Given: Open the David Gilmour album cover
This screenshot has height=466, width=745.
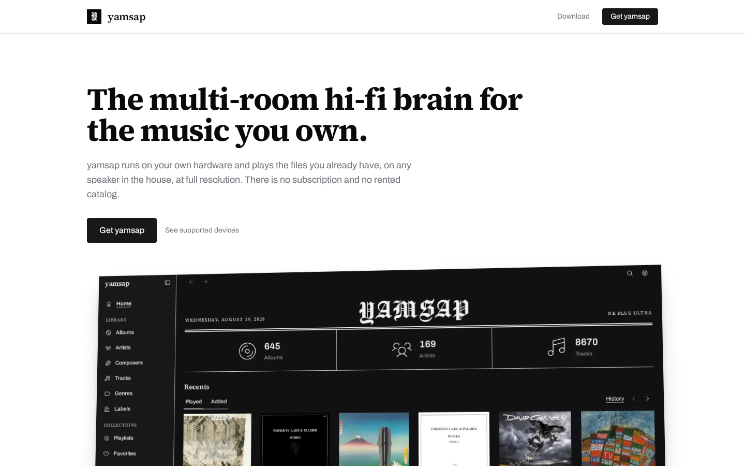Looking at the screenshot, I should pyautogui.click(x=535, y=439).
